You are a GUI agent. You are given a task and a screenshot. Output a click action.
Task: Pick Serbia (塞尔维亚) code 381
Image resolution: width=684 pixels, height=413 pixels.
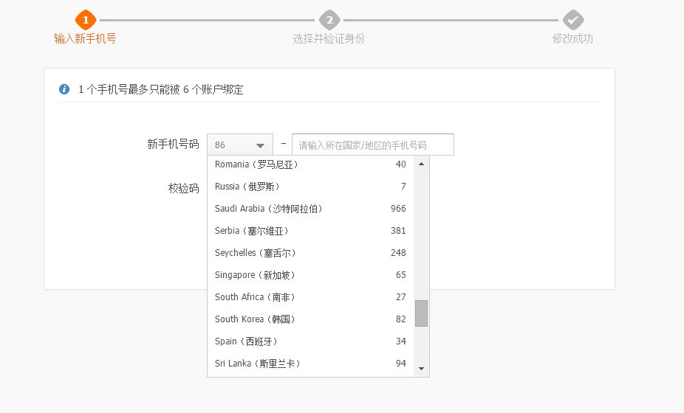click(310, 231)
